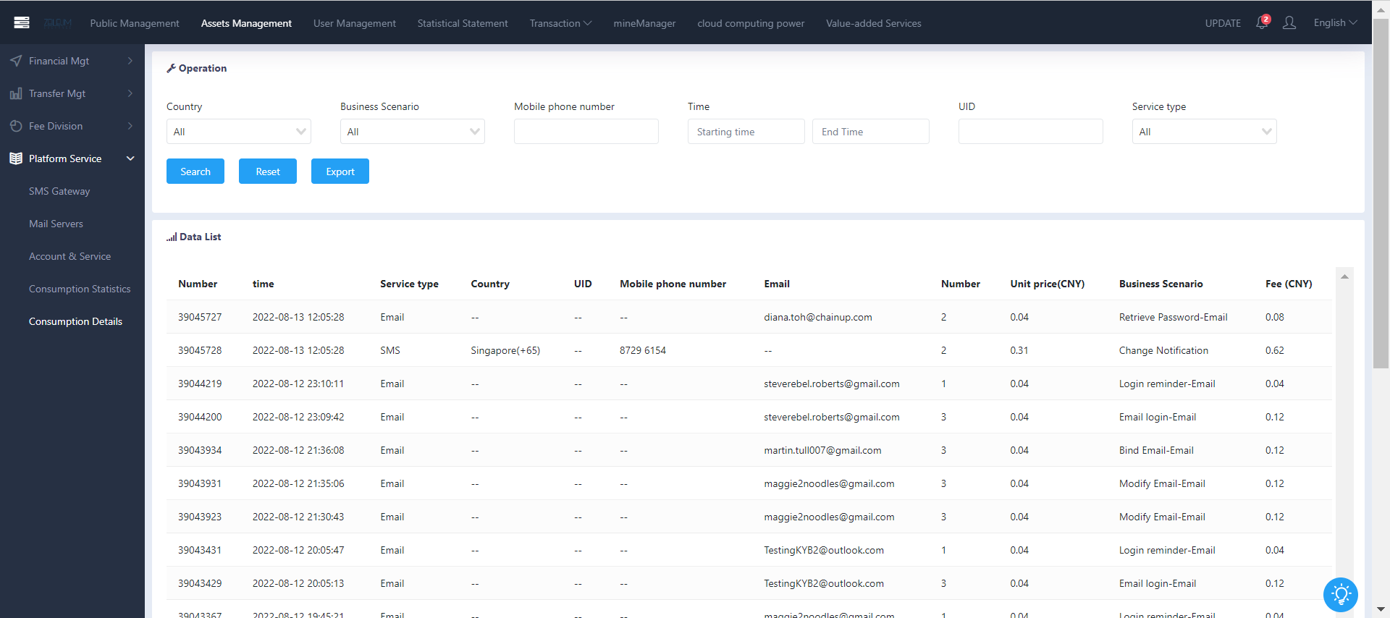Image resolution: width=1390 pixels, height=618 pixels.
Task: Expand the Transfer Mgt menu
Action: click(x=72, y=93)
